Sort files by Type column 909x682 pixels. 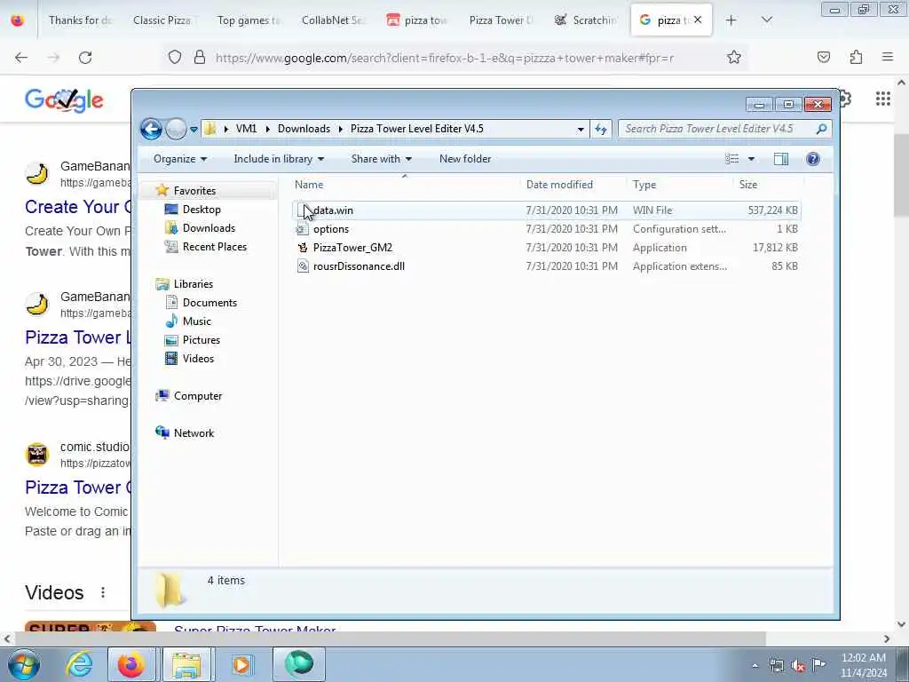[x=644, y=185]
